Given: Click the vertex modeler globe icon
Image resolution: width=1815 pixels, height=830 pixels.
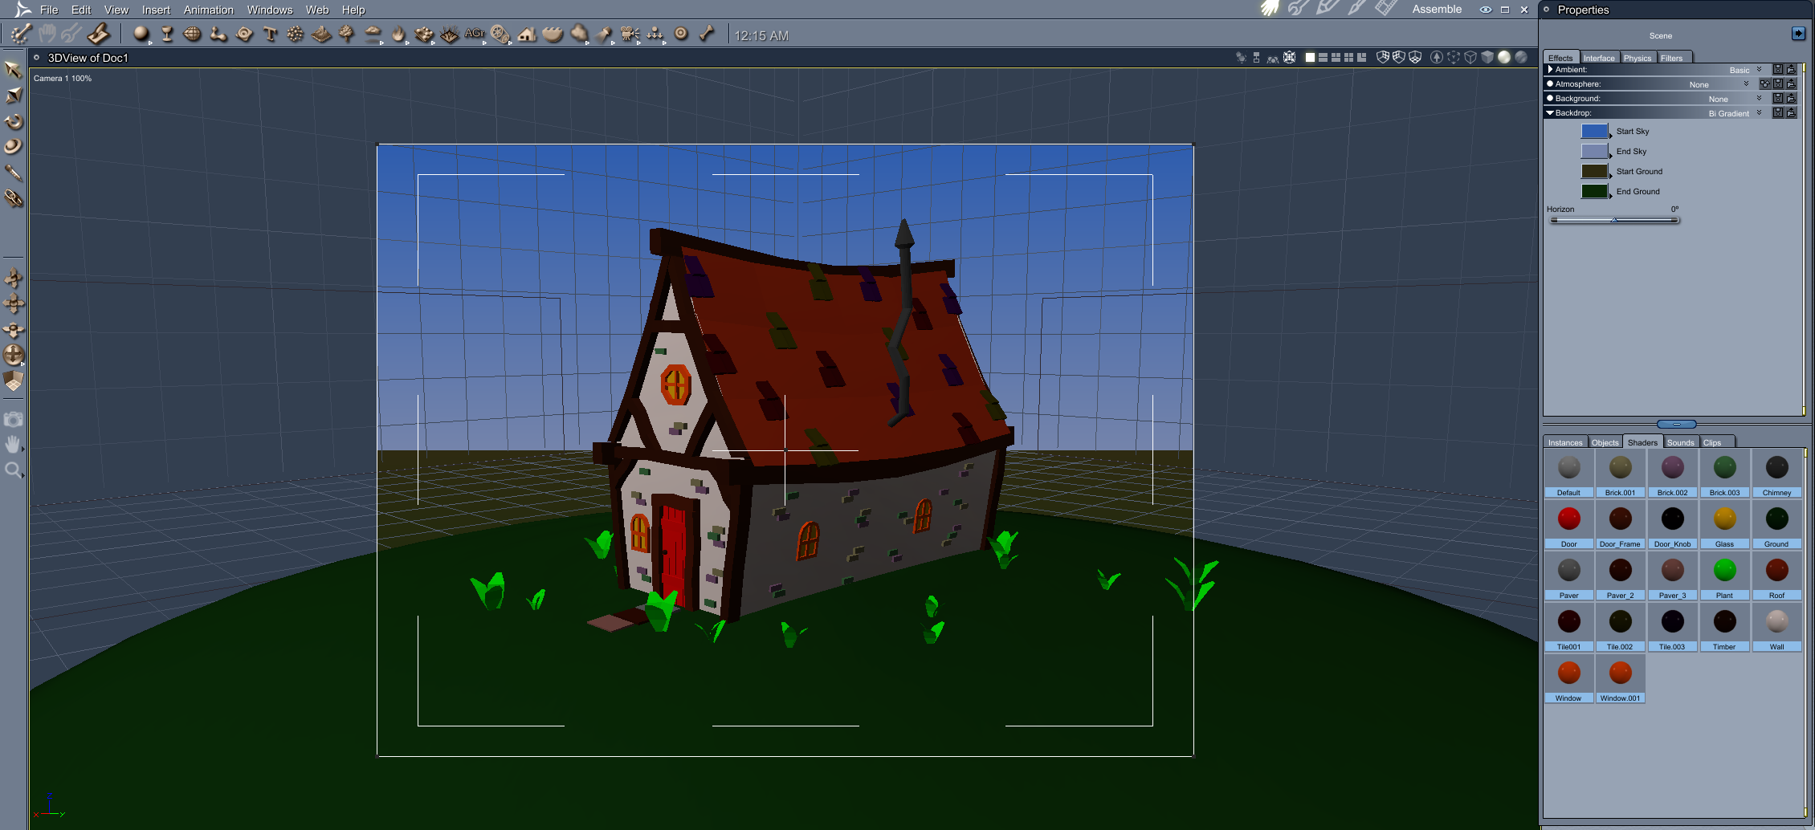Looking at the screenshot, I should click(x=193, y=34).
